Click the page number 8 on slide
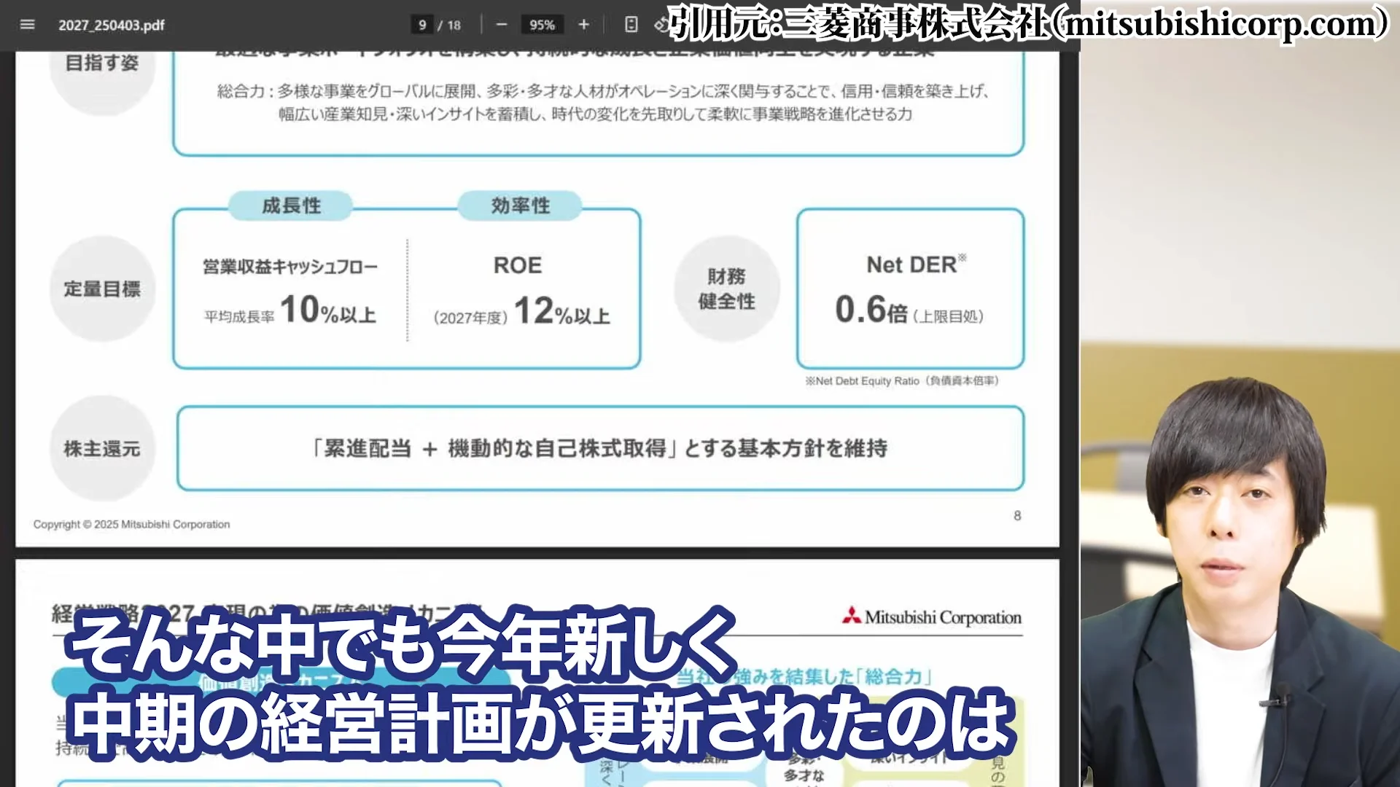 tap(1017, 516)
